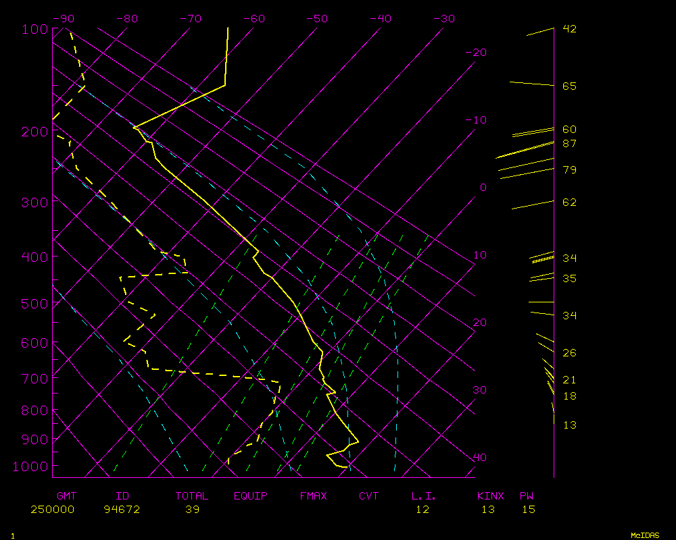Click the wind speed value 42

point(569,29)
